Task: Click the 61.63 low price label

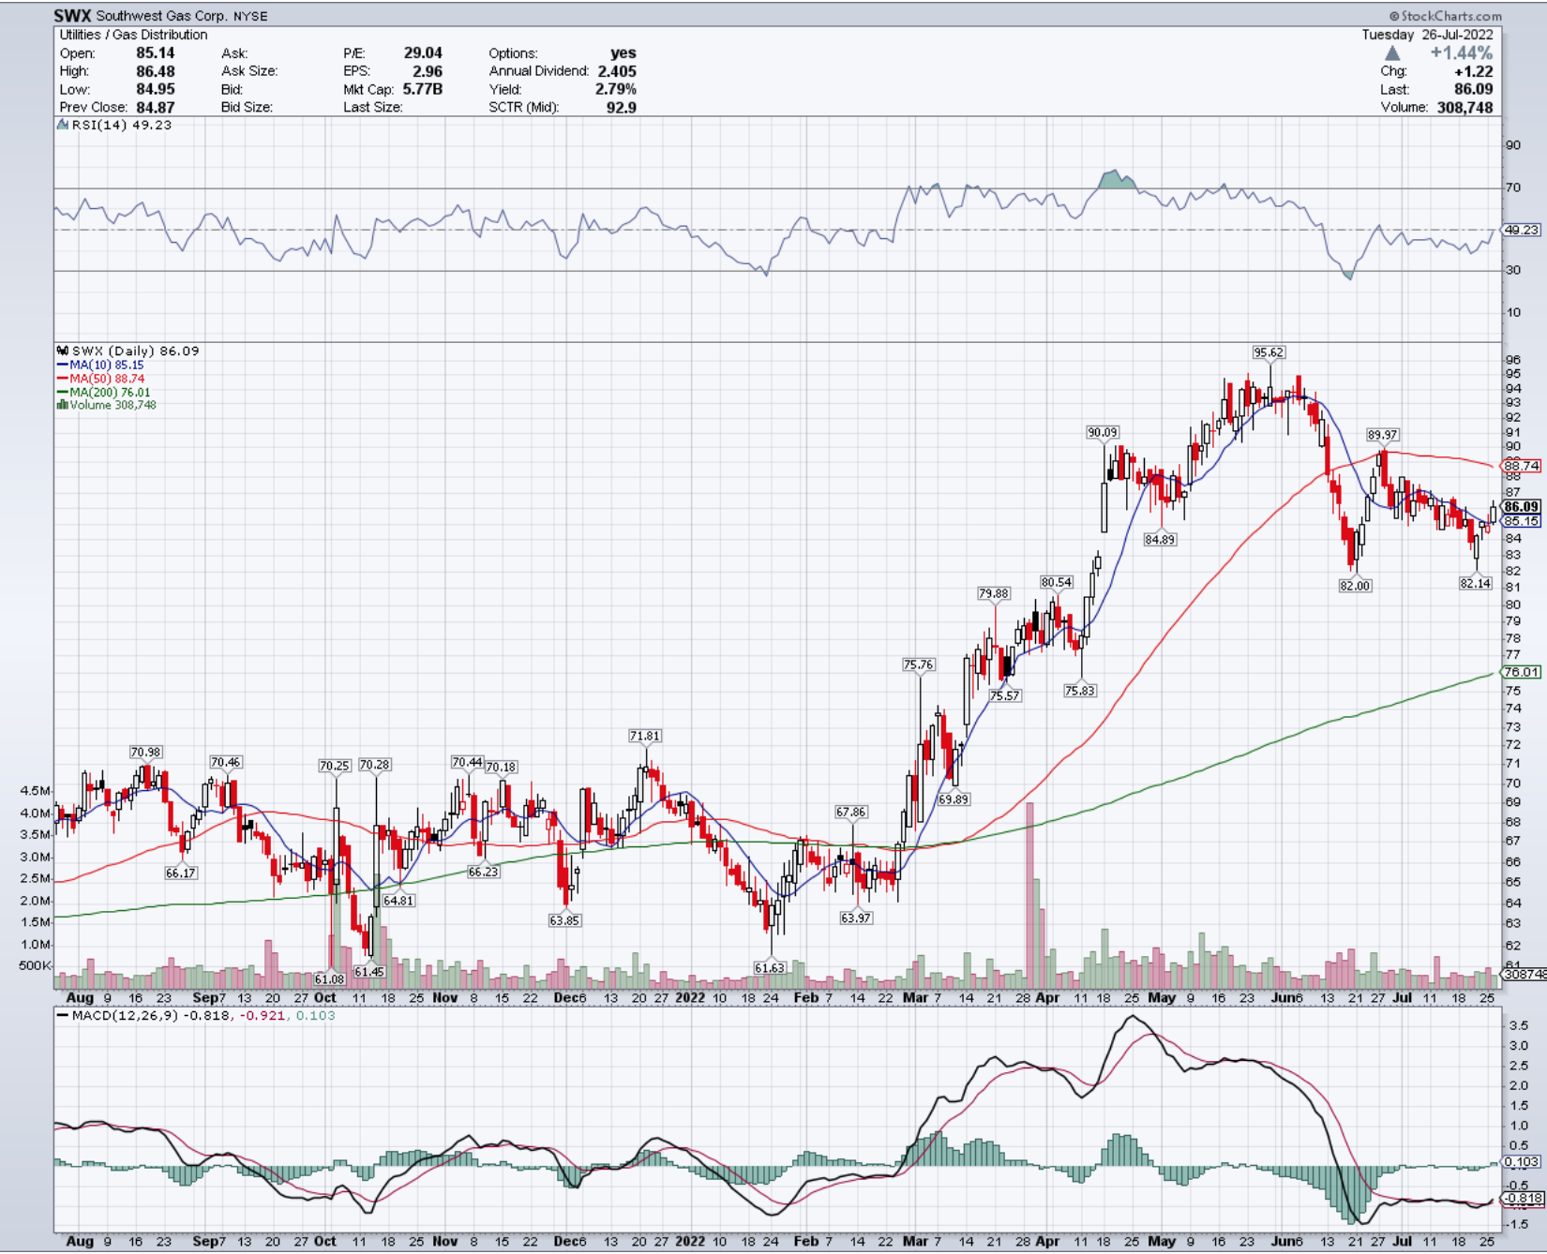Action: pyautogui.click(x=769, y=967)
